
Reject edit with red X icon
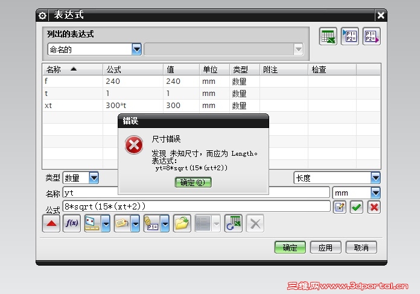[x=374, y=207]
